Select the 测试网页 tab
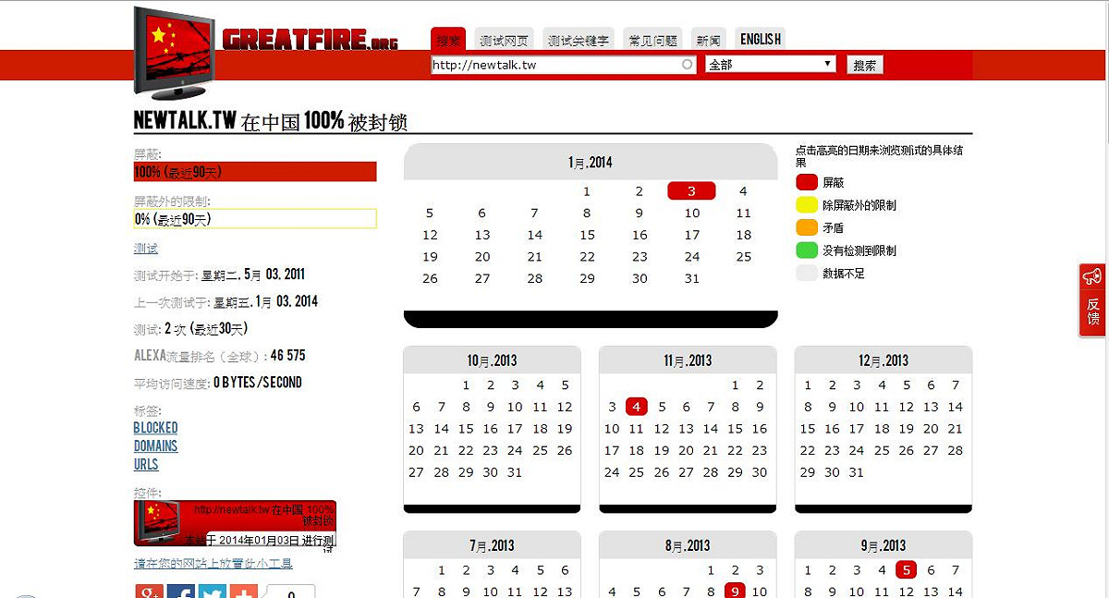Image resolution: width=1109 pixels, height=598 pixels. [504, 40]
